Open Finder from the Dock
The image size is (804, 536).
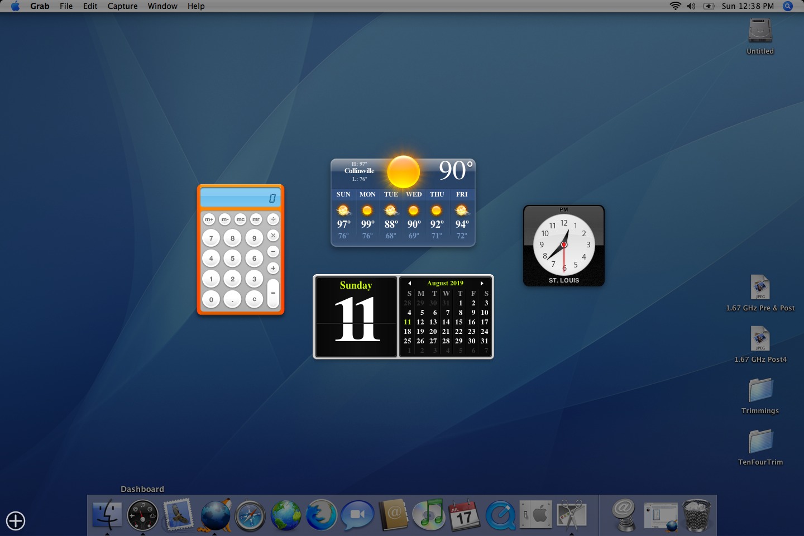(107, 515)
